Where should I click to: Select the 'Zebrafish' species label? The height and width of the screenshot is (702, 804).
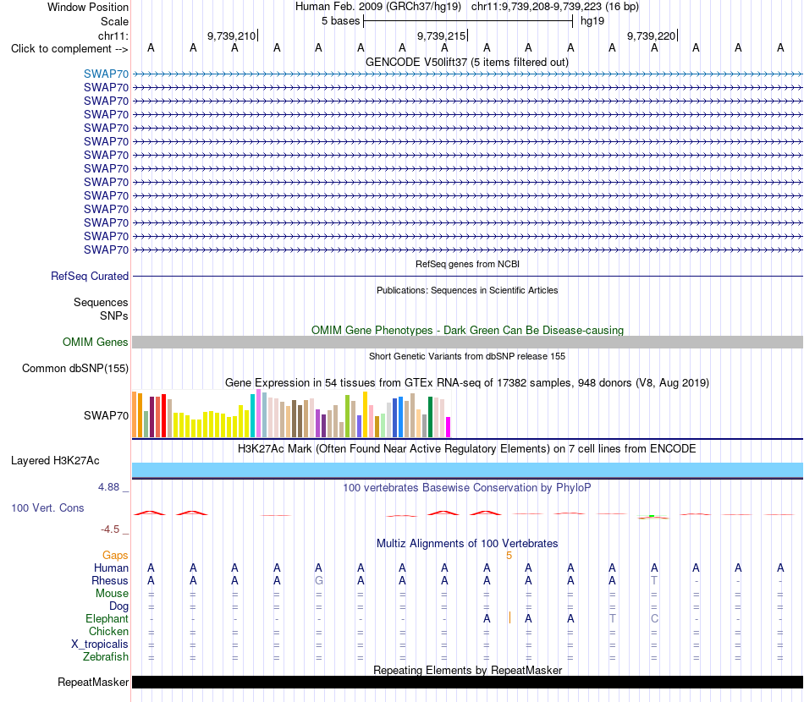(x=106, y=656)
